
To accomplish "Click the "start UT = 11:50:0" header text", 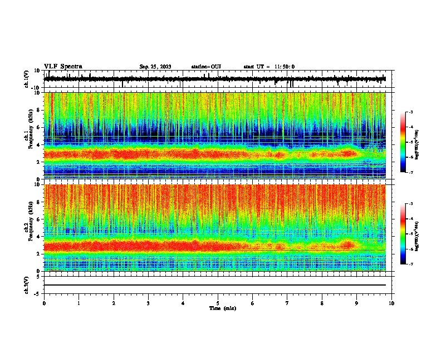I will [x=269, y=67].
